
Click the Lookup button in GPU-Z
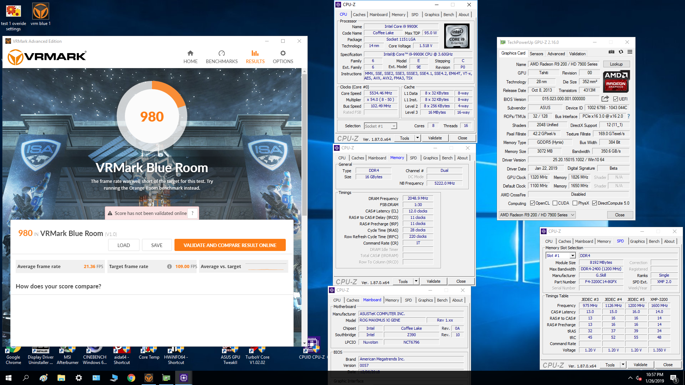pos(616,64)
